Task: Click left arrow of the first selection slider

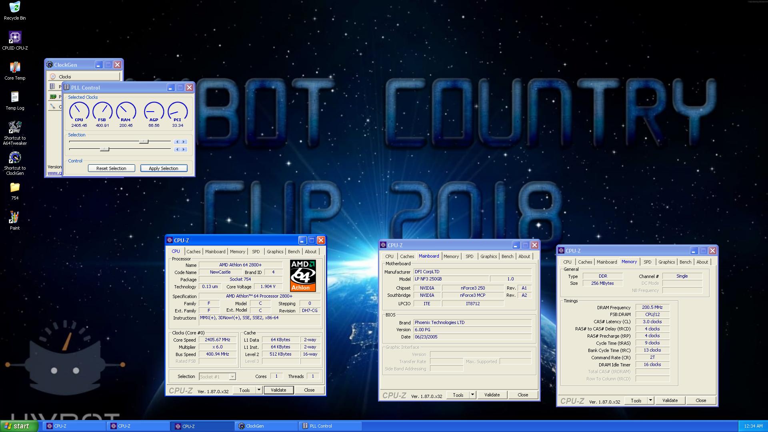Action: 177,142
